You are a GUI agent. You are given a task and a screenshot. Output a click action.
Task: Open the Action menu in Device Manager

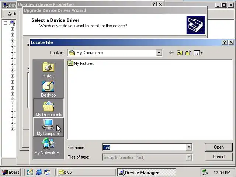12,14
